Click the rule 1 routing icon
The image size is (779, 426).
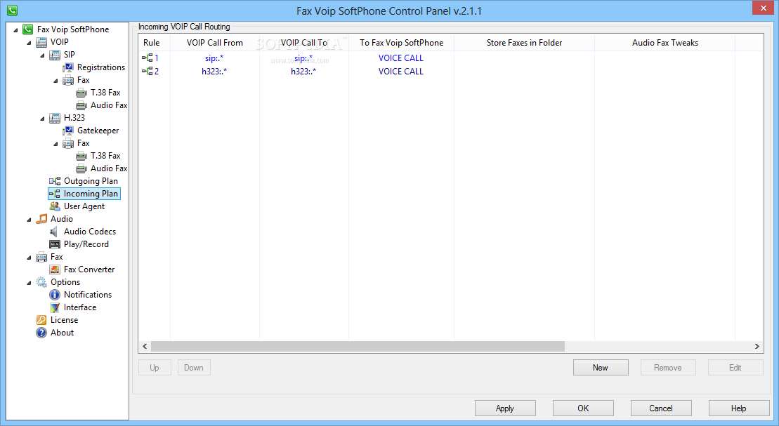click(x=147, y=58)
